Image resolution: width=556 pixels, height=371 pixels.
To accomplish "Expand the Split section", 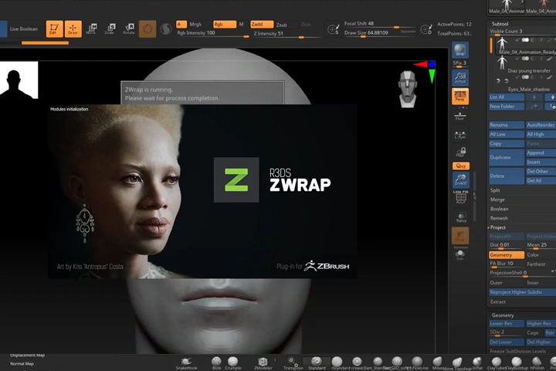I will coord(495,190).
